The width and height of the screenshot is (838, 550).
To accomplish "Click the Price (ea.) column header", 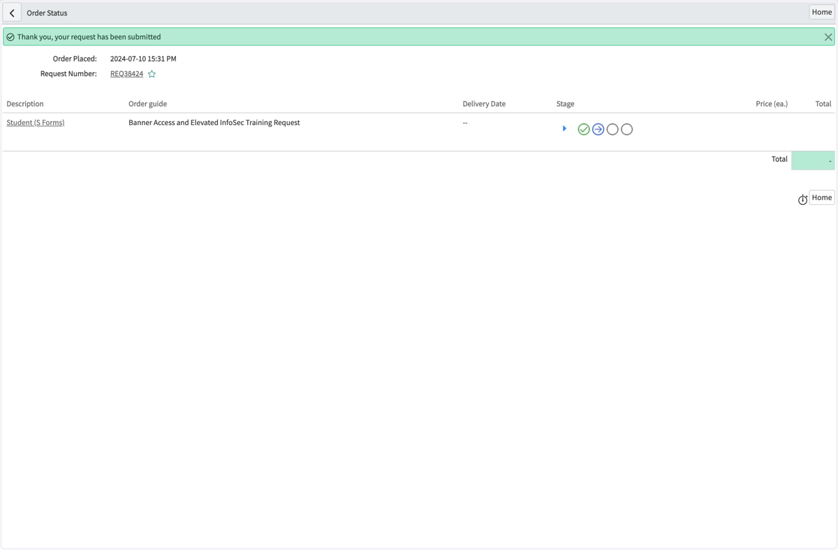I will pos(772,103).
